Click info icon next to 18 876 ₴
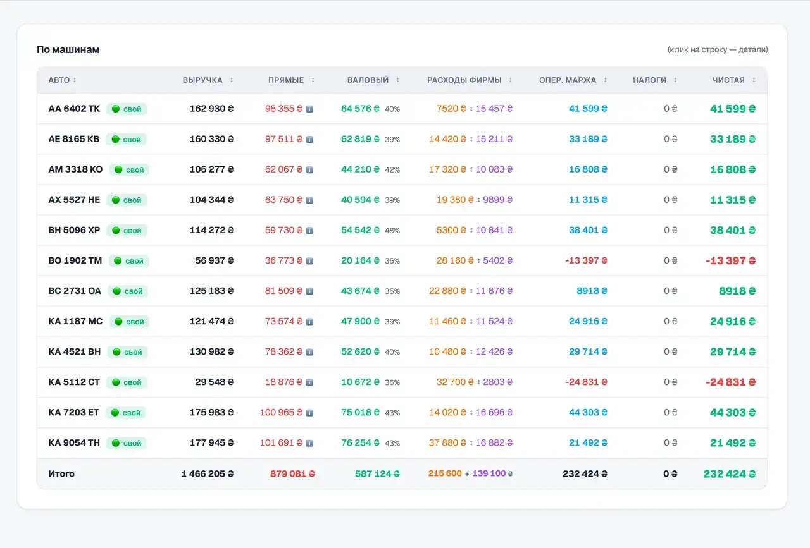Image resolution: width=810 pixels, height=548 pixels. (309, 382)
